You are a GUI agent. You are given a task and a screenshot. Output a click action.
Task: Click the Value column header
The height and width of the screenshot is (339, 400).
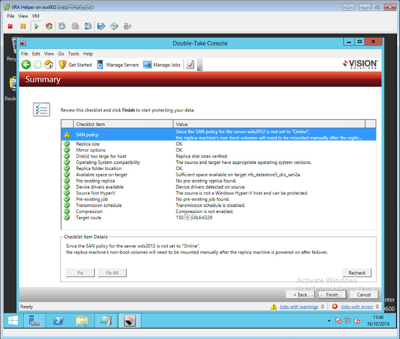[x=269, y=124]
